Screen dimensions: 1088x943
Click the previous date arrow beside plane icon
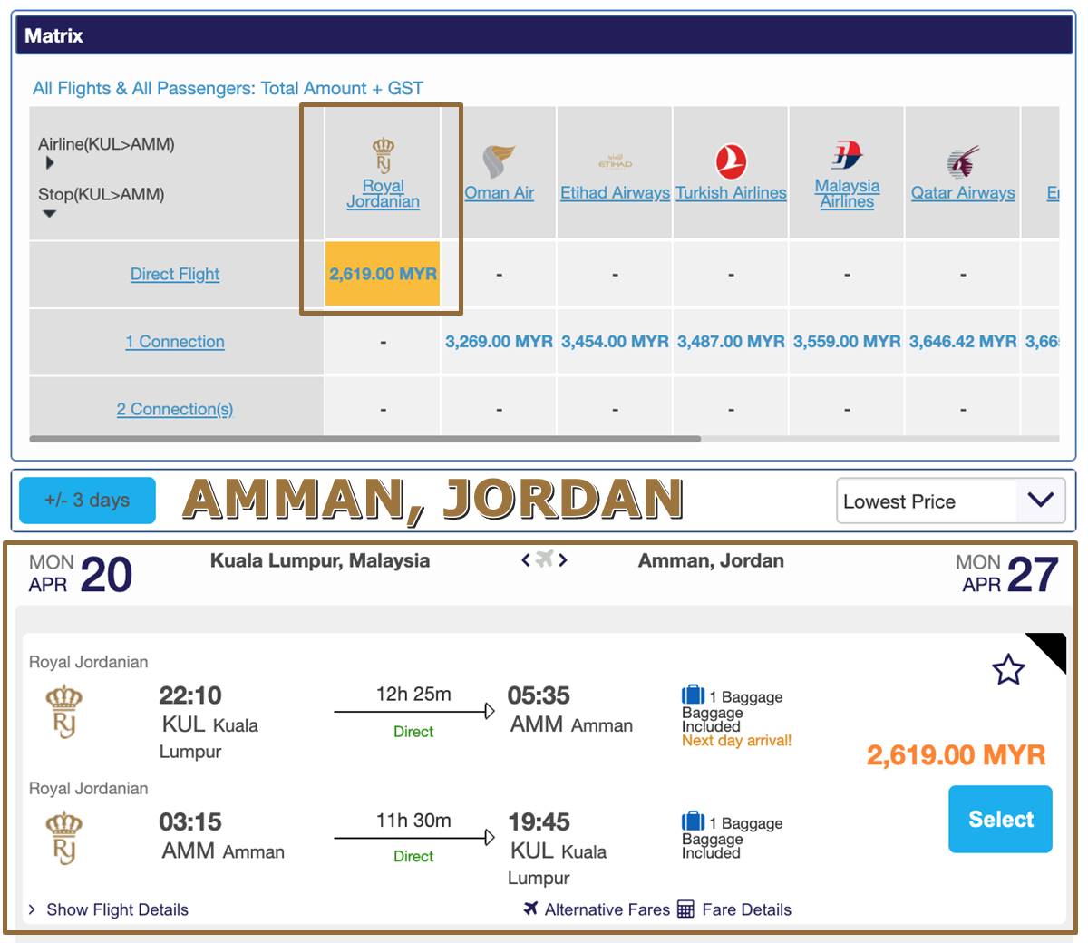coord(526,560)
